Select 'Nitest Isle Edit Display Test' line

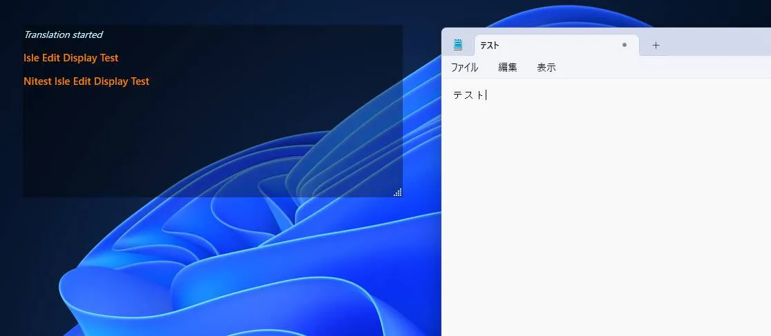86,81
